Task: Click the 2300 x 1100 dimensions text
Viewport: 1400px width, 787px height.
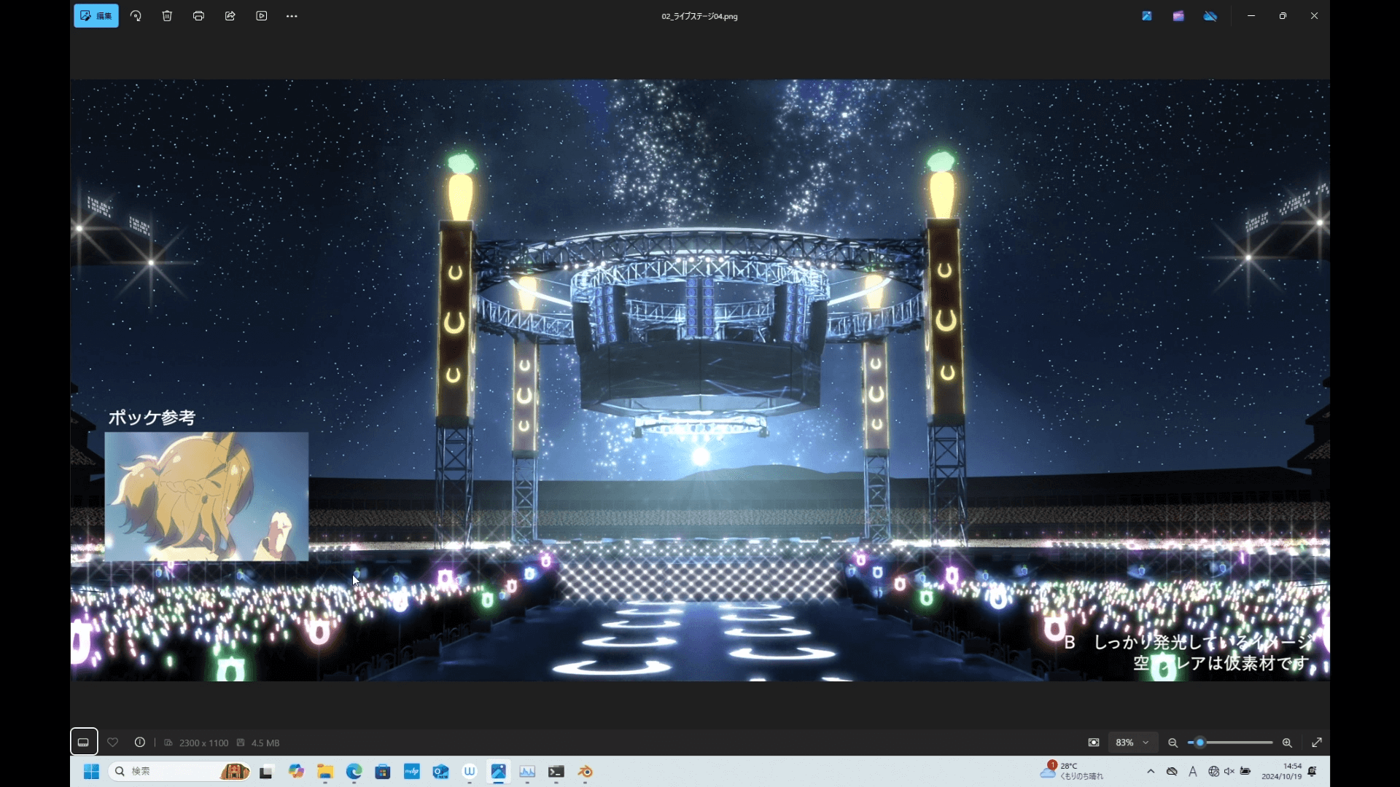Action: coord(203,743)
